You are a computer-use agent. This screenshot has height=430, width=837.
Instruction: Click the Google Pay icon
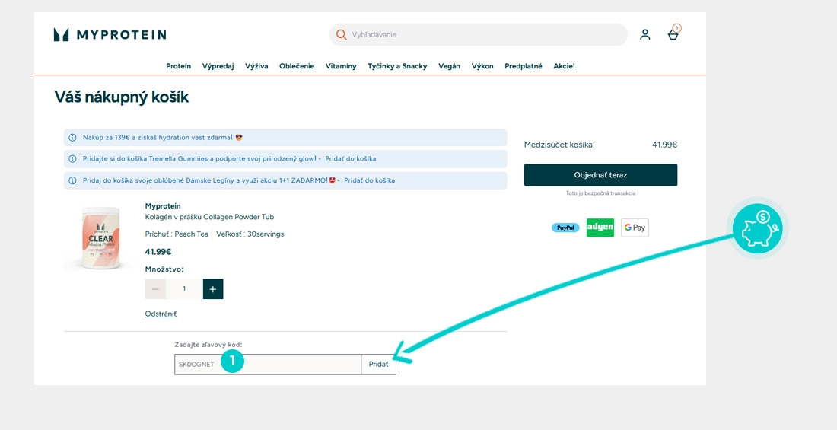(x=635, y=228)
